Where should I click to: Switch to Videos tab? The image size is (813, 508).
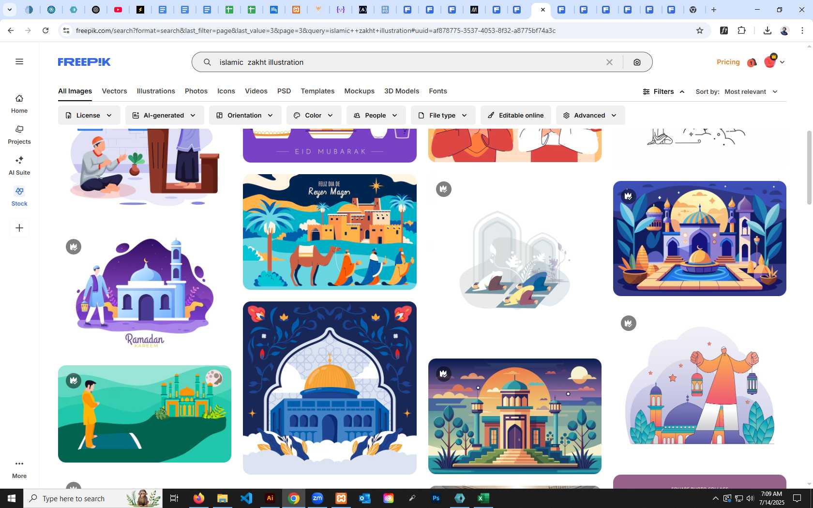(x=256, y=91)
